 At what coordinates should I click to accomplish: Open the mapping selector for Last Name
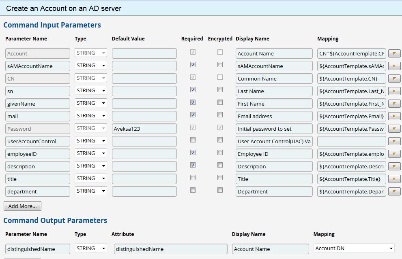point(394,91)
